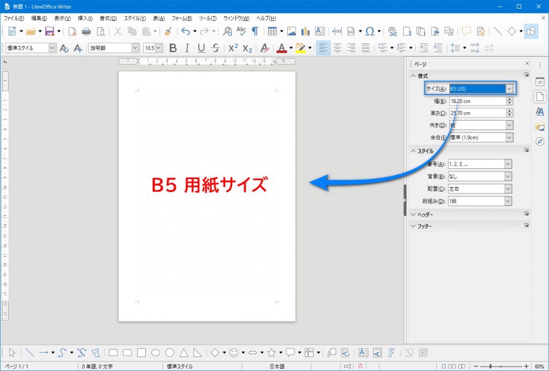
Task: Toggle formatting marks pilcrow button
Action: 255,31
